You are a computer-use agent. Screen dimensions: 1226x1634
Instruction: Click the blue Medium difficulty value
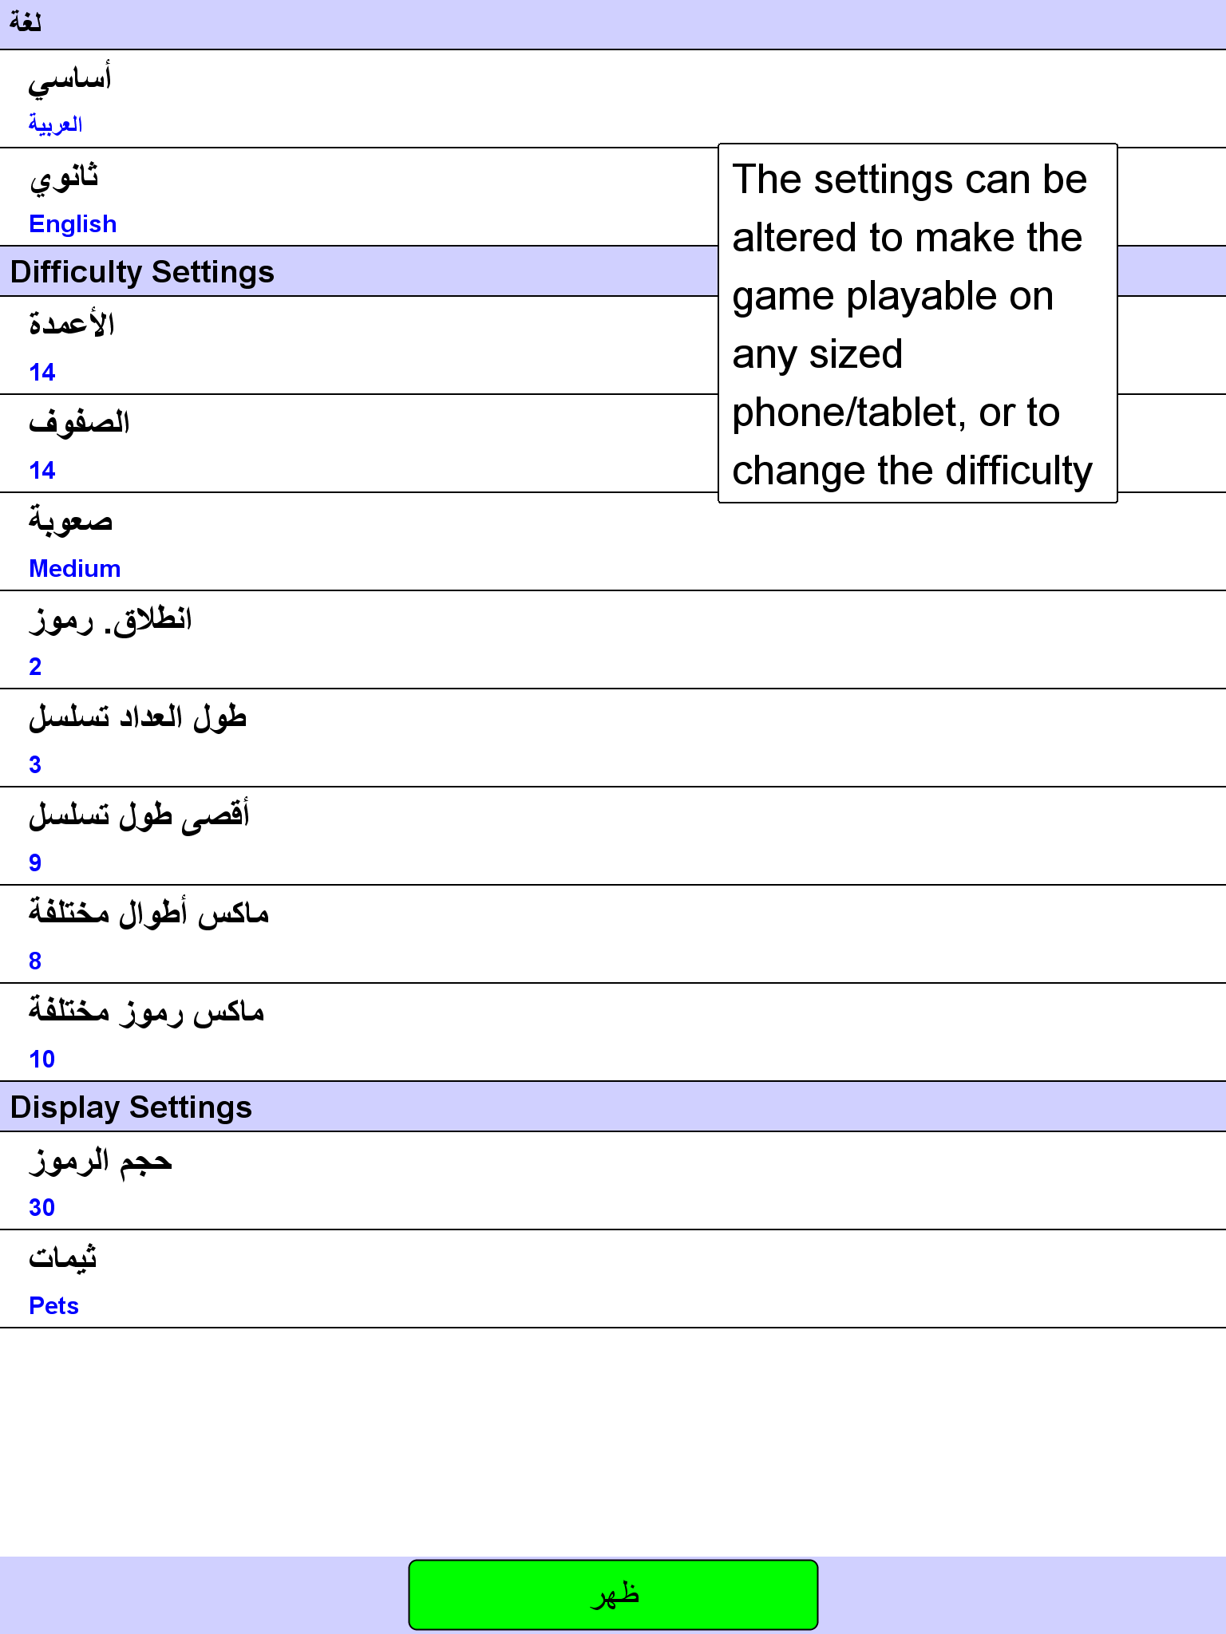74,569
